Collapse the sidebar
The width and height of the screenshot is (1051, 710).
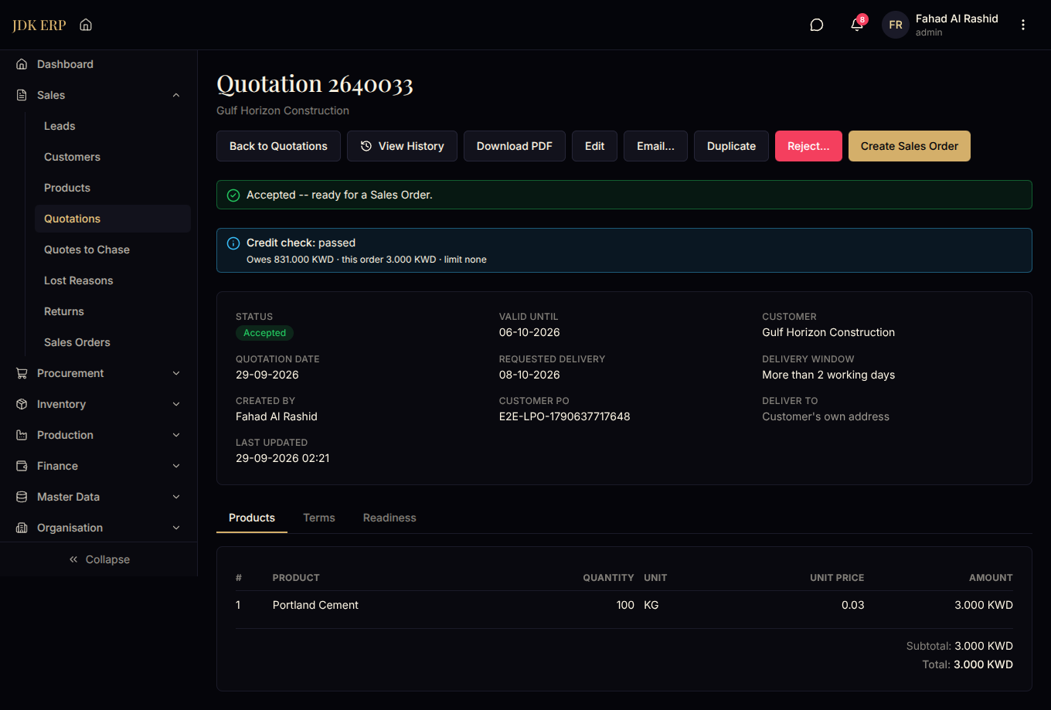coord(99,559)
